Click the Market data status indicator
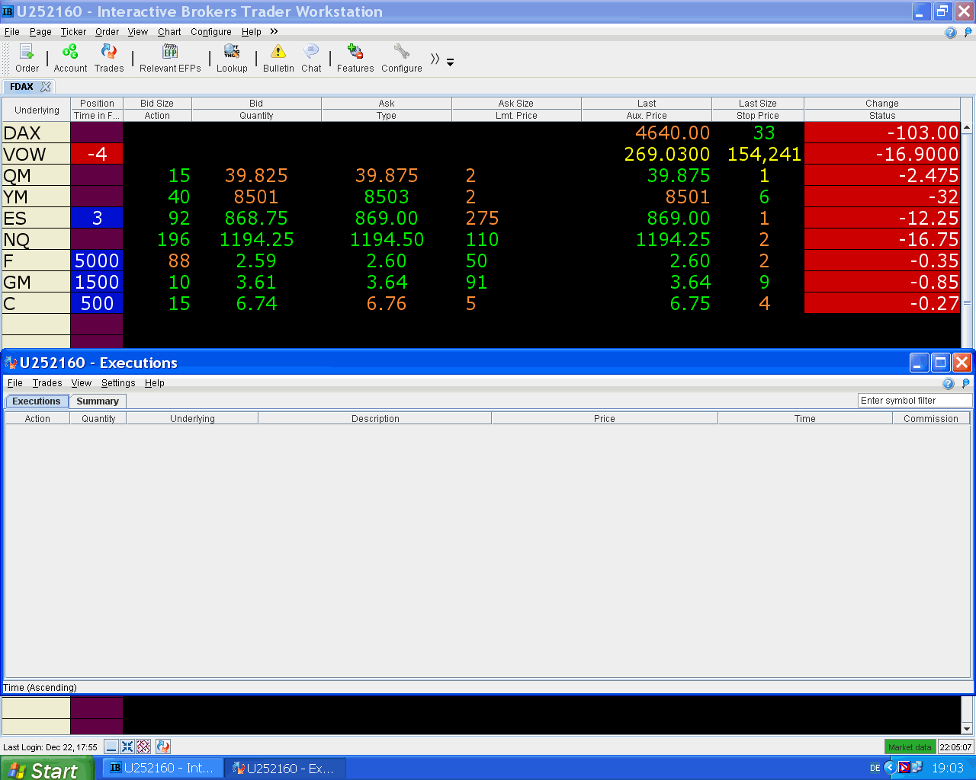The height and width of the screenshot is (780, 976). pyautogui.click(x=910, y=747)
